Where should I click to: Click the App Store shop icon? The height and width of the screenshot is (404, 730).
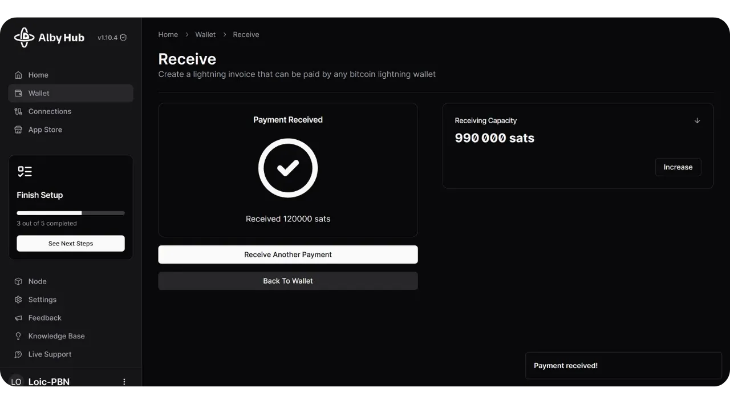18,130
